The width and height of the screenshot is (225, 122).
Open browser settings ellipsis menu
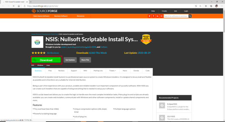pos(222,6)
